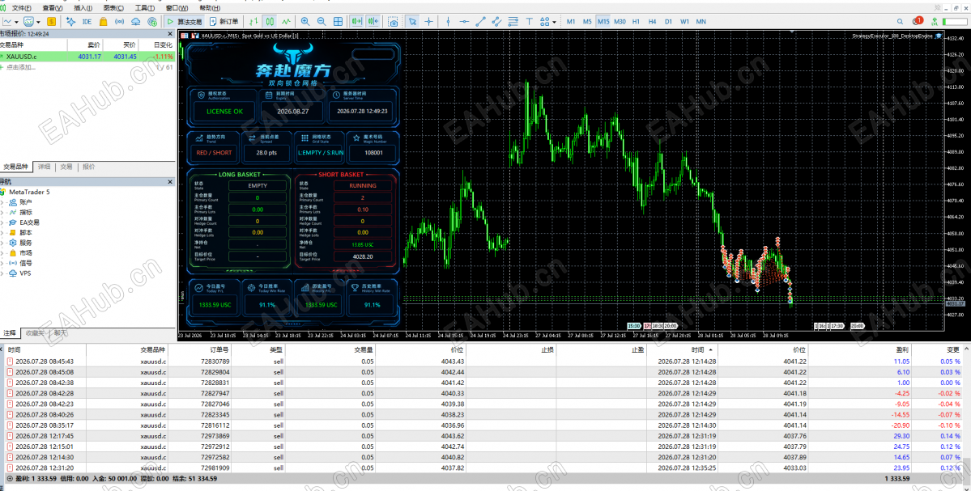Switch to the 详细 tab in Market Watch
This screenshot has width=971, height=491.
44,167
